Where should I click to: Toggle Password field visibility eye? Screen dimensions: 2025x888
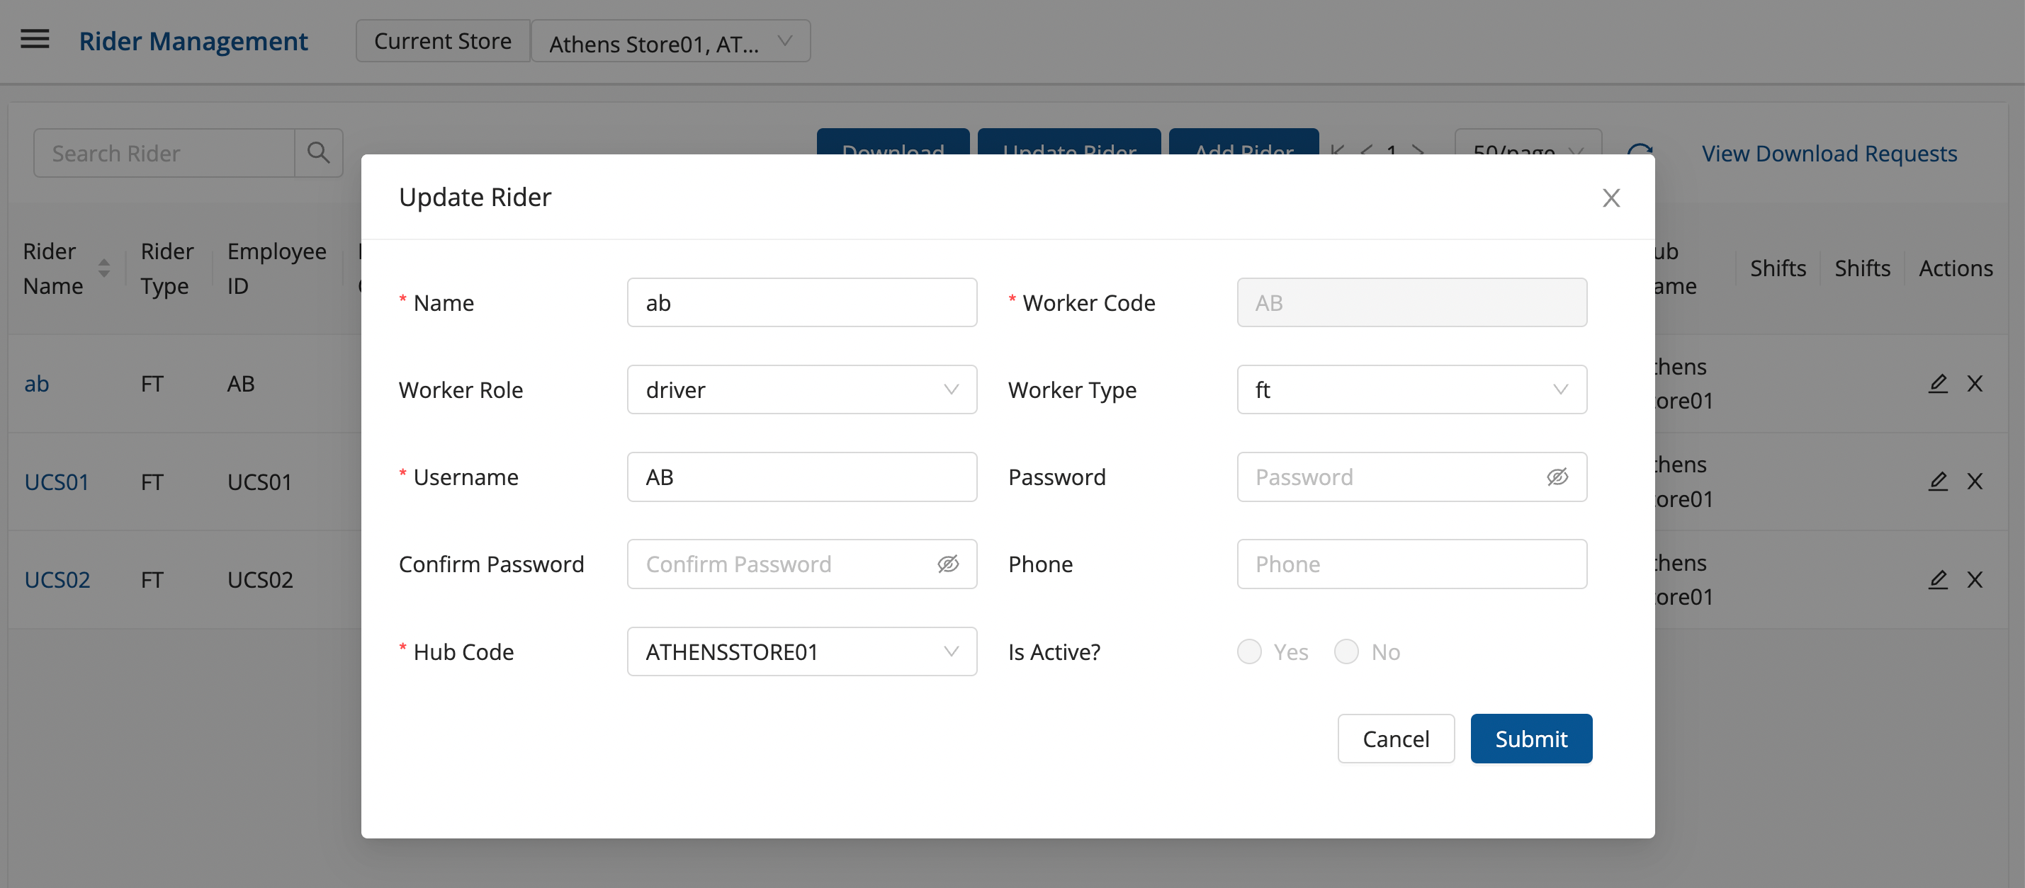tap(1557, 477)
